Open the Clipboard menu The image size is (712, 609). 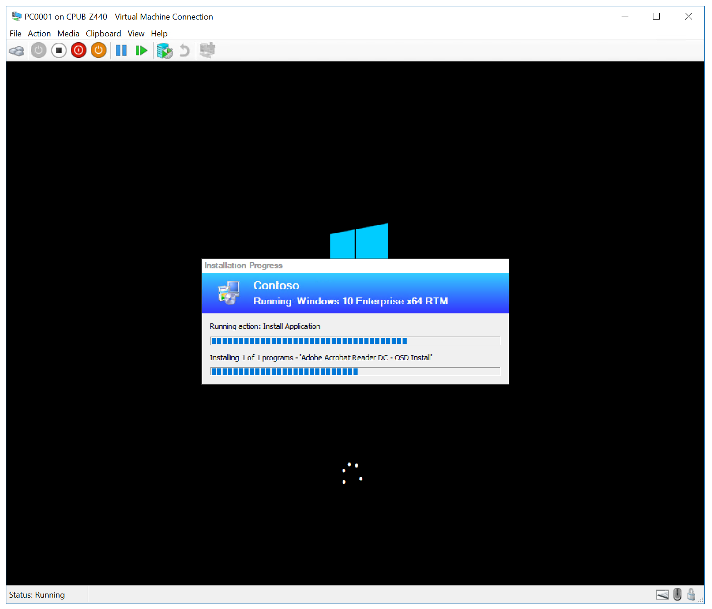pos(103,33)
